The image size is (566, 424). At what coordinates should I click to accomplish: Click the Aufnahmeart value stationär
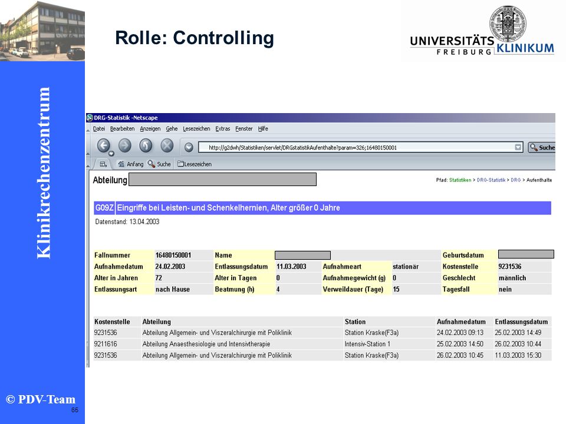tap(406, 266)
